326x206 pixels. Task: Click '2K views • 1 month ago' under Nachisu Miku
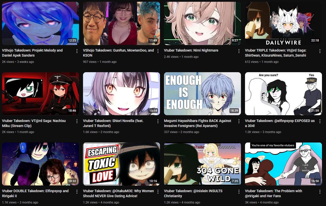click(x=18, y=132)
